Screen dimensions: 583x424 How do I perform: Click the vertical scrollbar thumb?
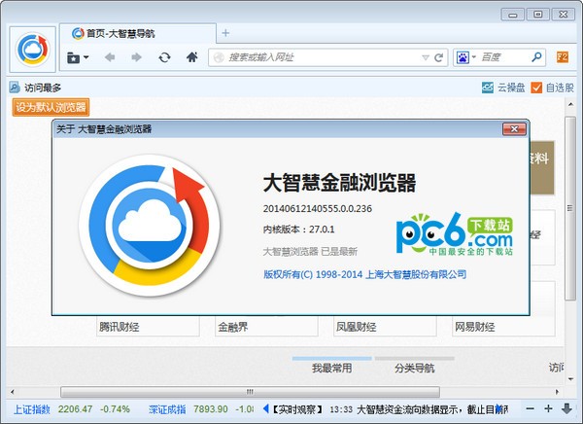pyautogui.click(x=570, y=208)
